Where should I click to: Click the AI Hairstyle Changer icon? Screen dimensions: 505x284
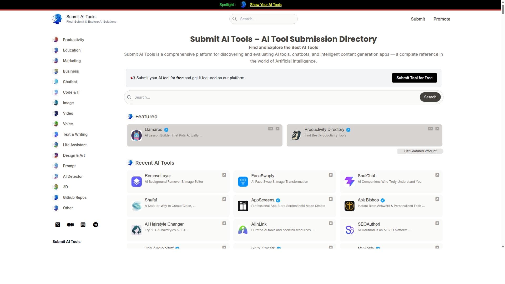[137, 230]
